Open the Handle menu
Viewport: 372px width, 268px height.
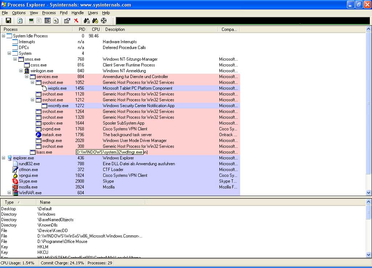78,13
